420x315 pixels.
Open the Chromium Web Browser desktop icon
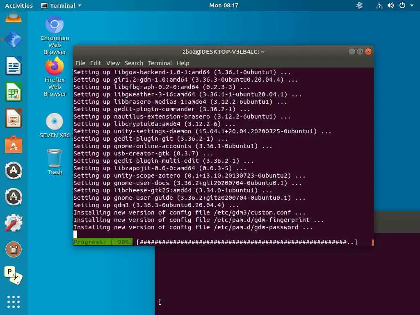click(55, 35)
